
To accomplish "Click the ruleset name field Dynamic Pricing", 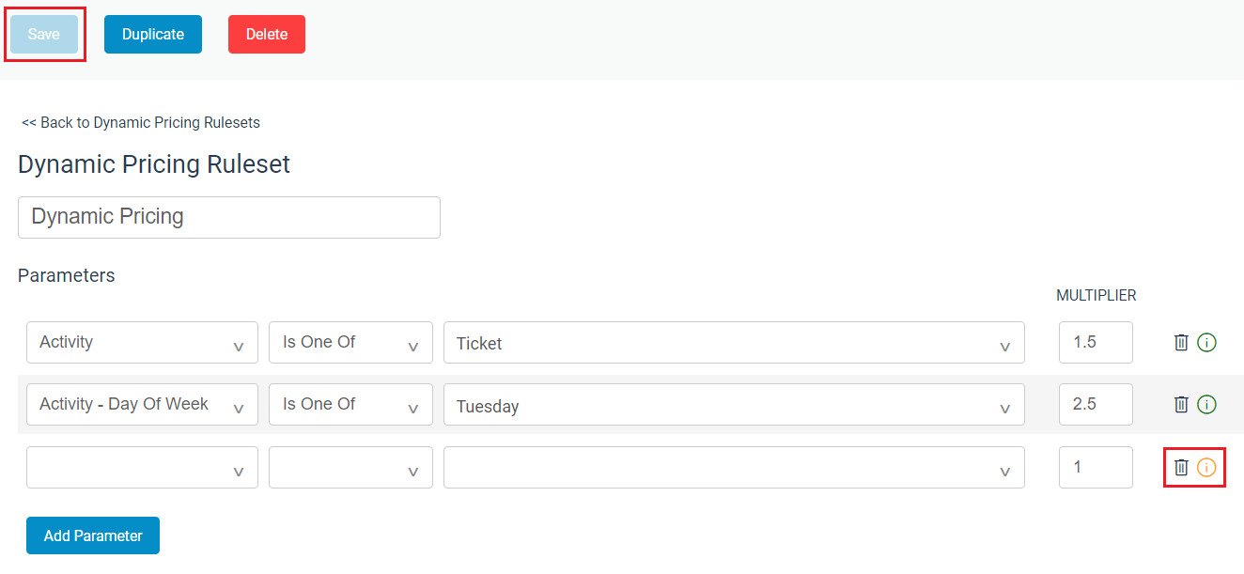I will 229,217.
